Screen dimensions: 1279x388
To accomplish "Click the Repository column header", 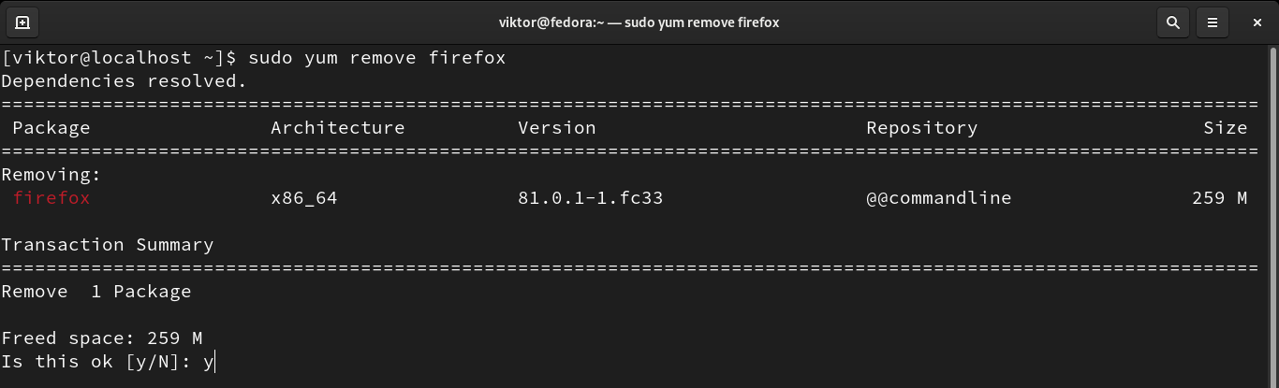I will coord(921,128).
